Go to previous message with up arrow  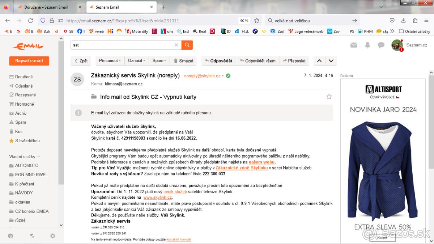(319, 61)
